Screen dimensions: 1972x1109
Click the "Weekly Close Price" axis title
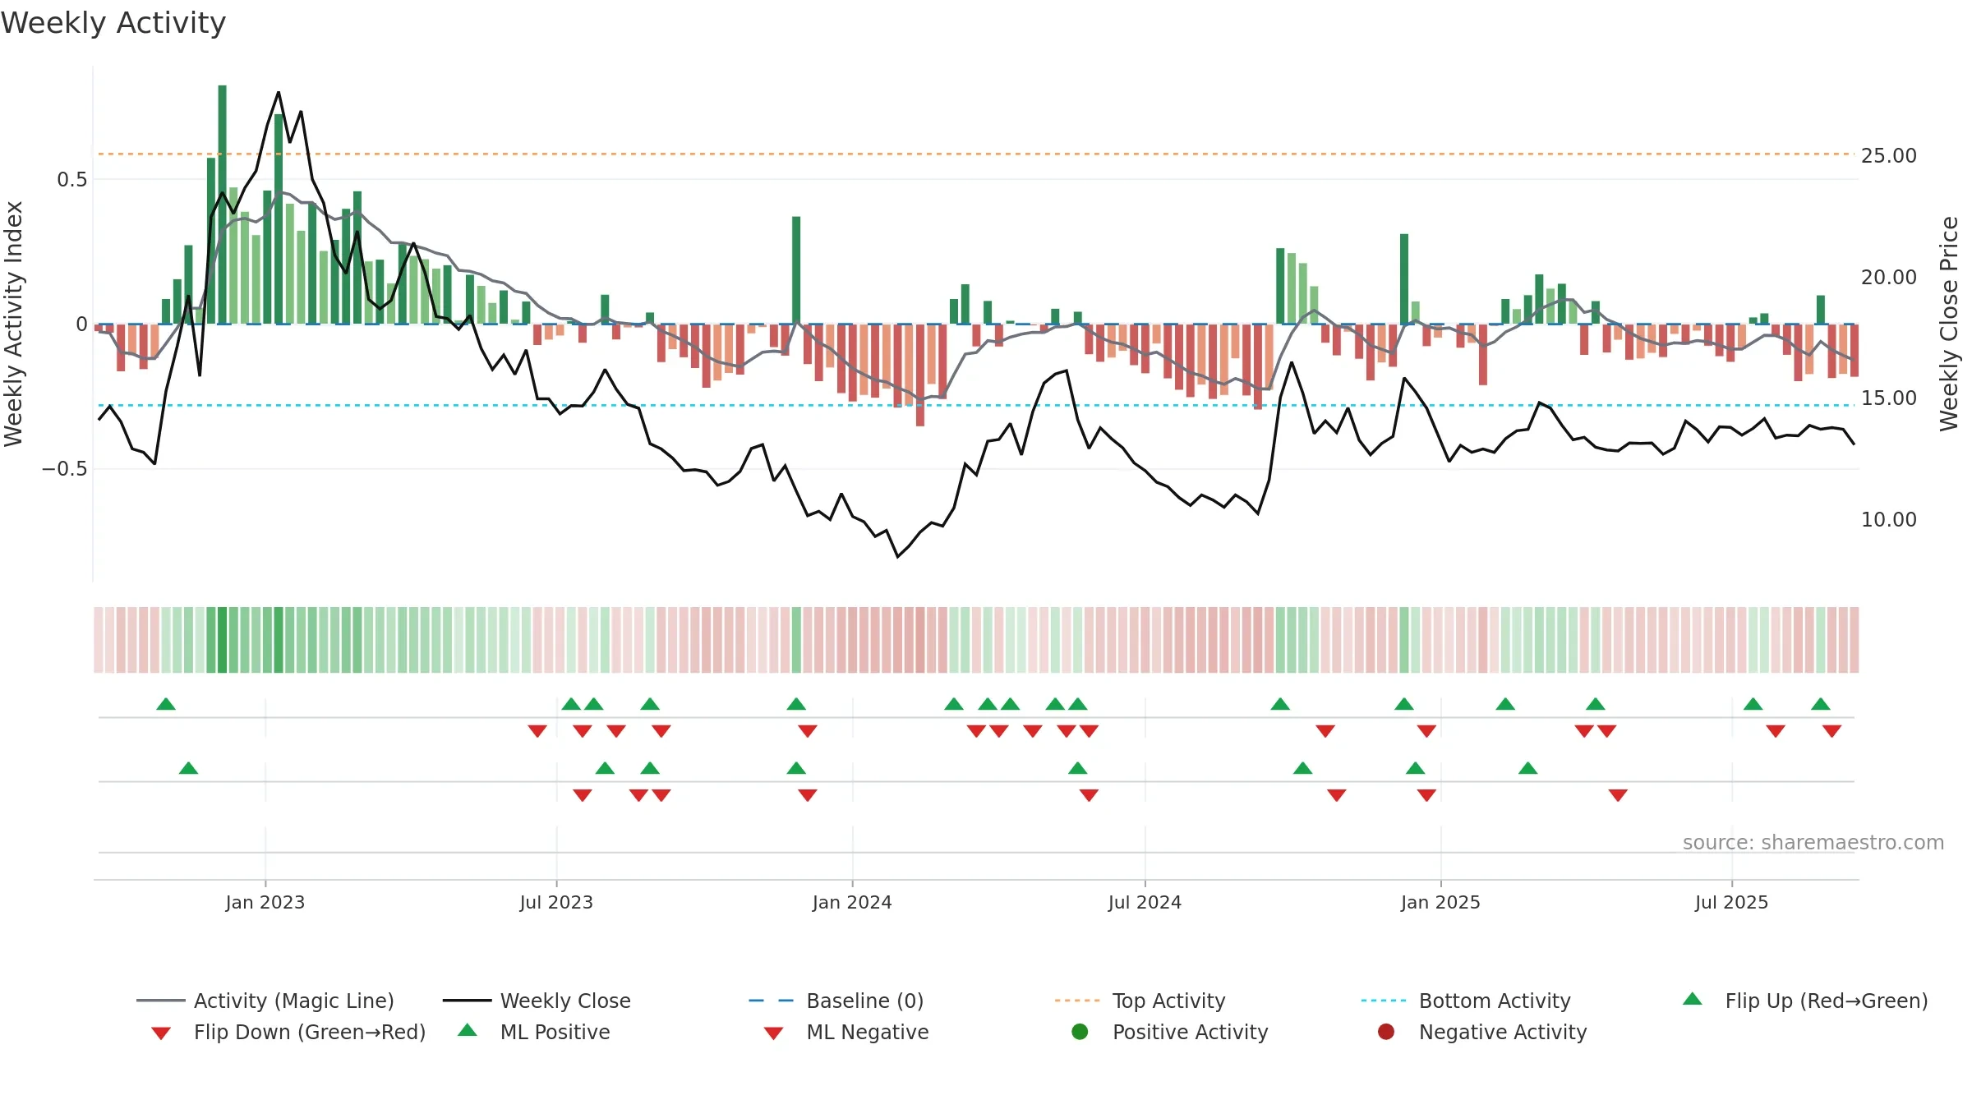click(x=1949, y=324)
